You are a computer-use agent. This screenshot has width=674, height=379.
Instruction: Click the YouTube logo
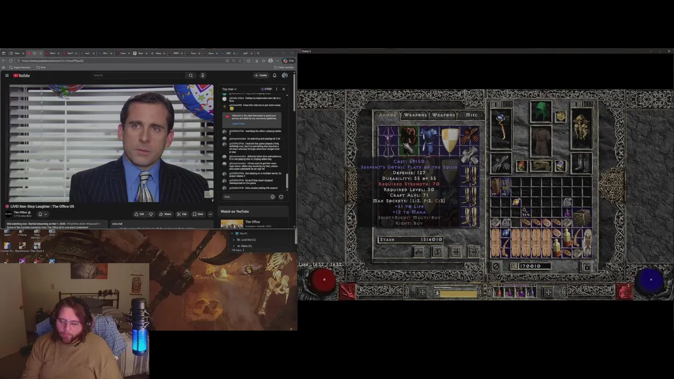coord(22,75)
